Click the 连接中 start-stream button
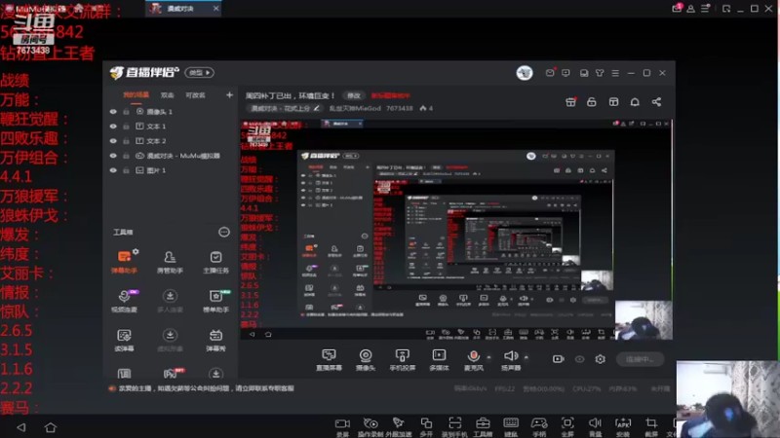 point(640,358)
